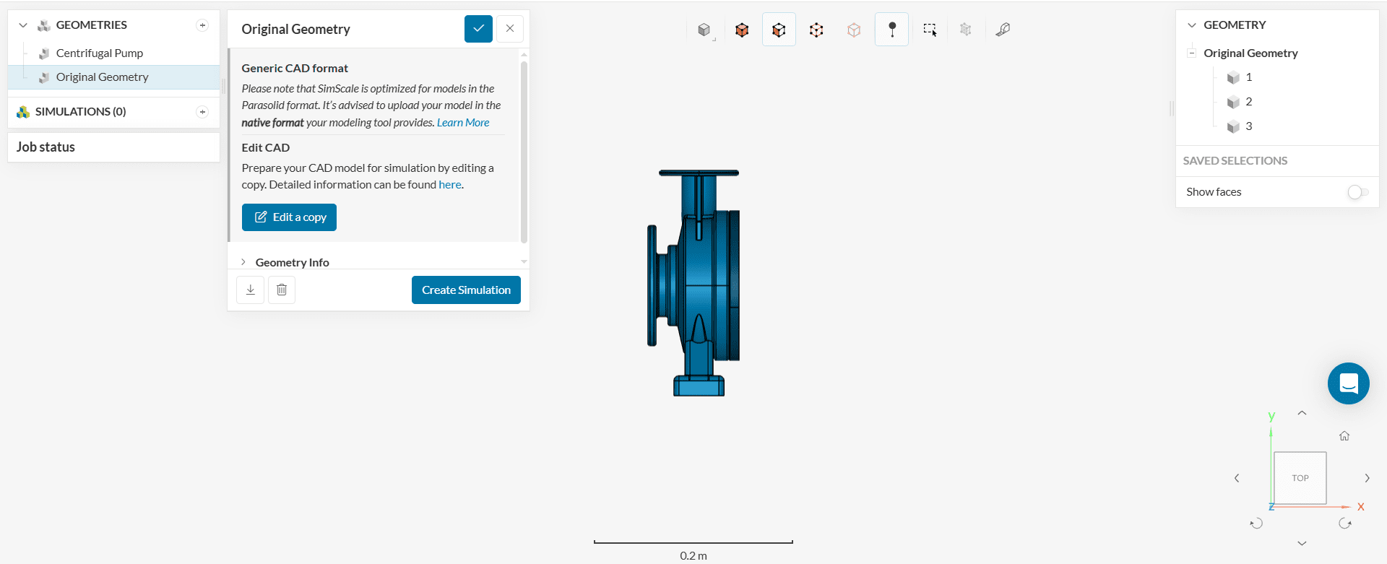Collapse the GEOMETRIES tree section
This screenshot has width=1387, height=564.
coord(23,25)
